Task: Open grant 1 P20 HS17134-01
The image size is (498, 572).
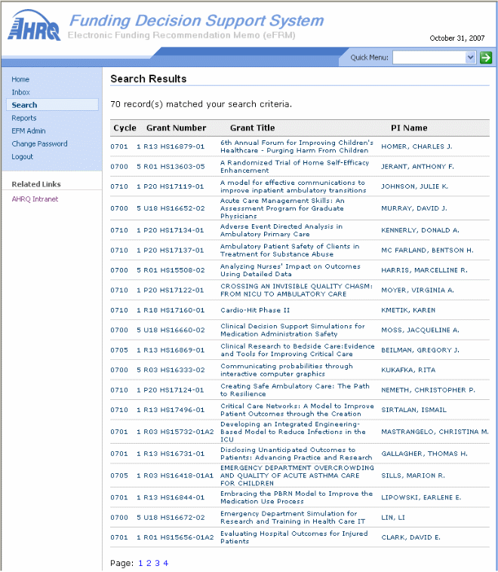Action: click(171, 230)
